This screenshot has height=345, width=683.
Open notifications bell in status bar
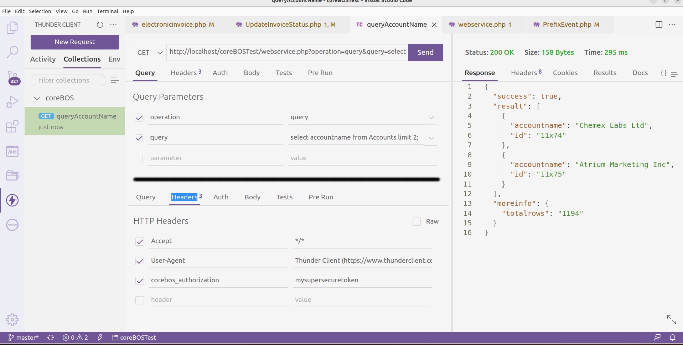(x=672, y=338)
